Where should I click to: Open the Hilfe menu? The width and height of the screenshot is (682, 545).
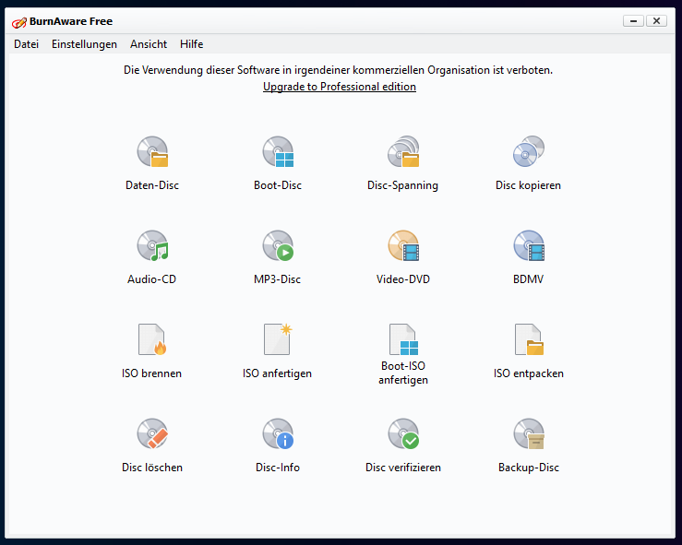(x=191, y=44)
